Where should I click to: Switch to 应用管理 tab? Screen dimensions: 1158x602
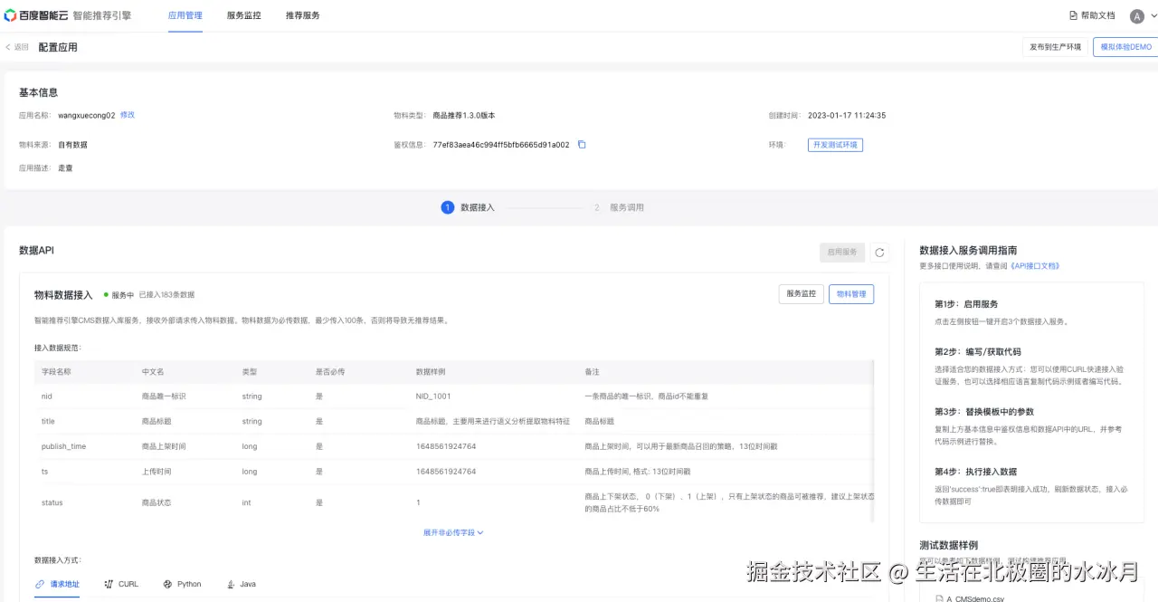pos(185,15)
